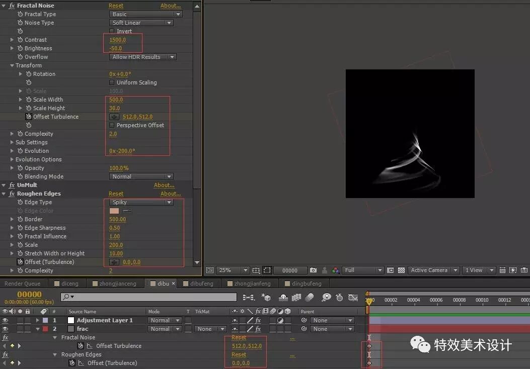Click the Edge Color swatch
This screenshot has width=530, height=369.
(x=114, y=211)
